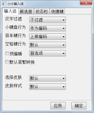Click the 小小输入法 window title text

pos(15,4)
